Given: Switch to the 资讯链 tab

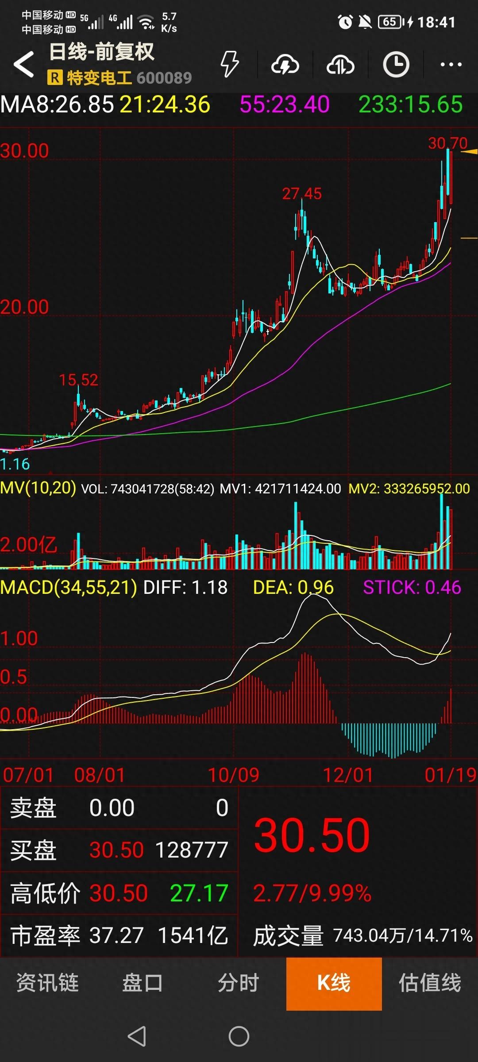Looking at the screenshot, I should click(48, 983).
